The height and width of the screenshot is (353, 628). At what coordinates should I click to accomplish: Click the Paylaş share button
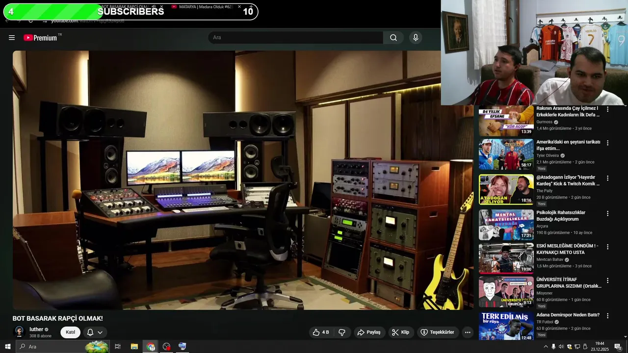[369, 332]
